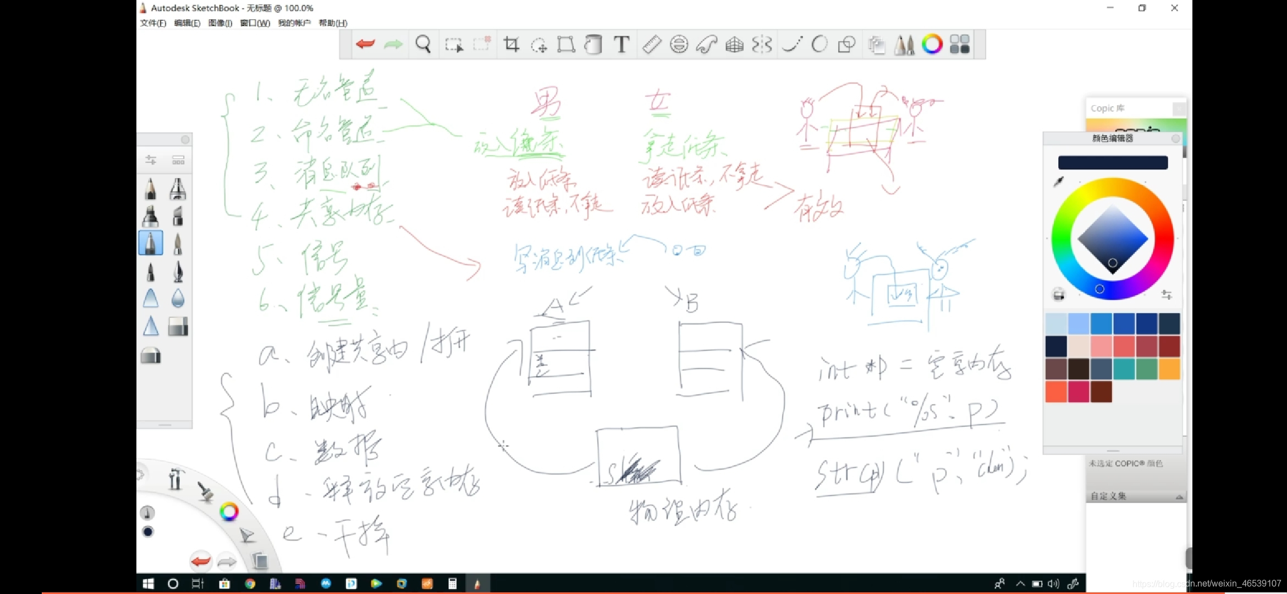
Task: Open the 文件(F) menu
Action: coord(153,23)
